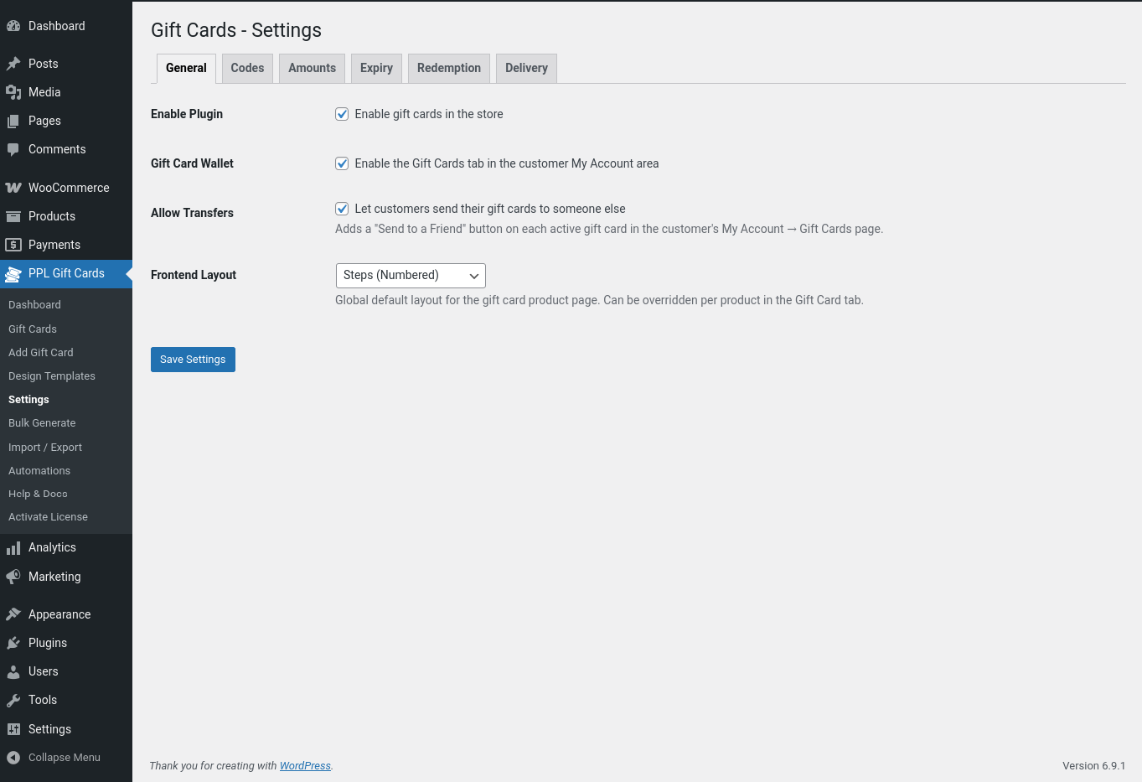The image size is (1142, 782).
Task: Click the Marketing megaphone icon
Action: (x=13, y=577)
